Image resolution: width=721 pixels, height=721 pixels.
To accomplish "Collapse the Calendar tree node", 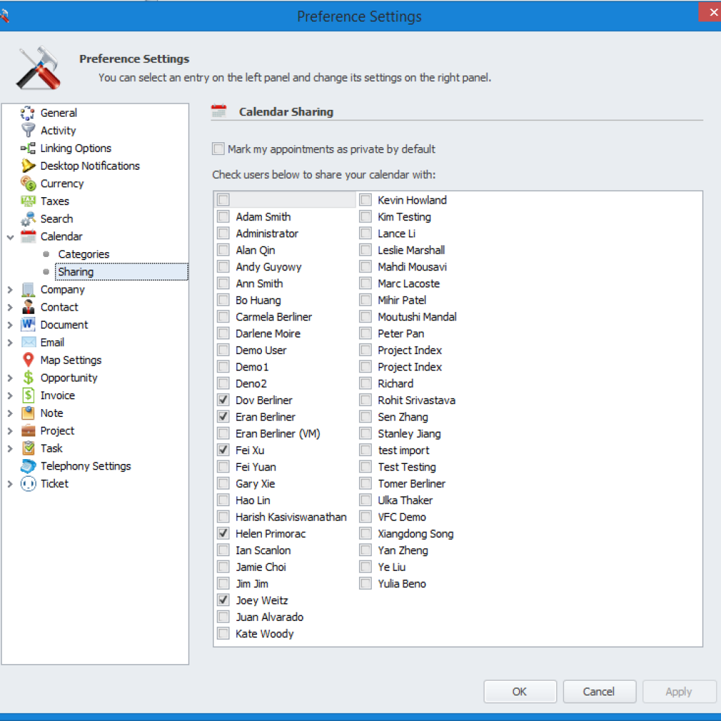I will click(10, 237).
